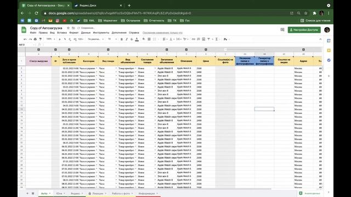Switch to the Яндекс.Диск browser tab
This screenshot has width=351, height=197.
click(x=99, y=5)
